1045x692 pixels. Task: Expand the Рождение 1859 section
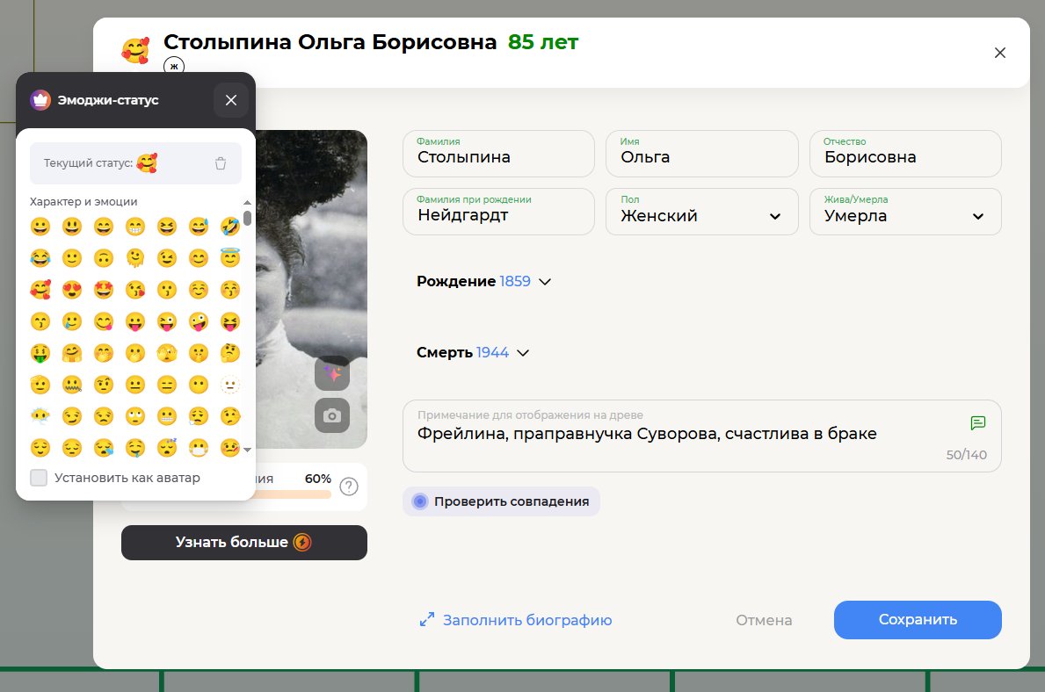coord(545,282)
